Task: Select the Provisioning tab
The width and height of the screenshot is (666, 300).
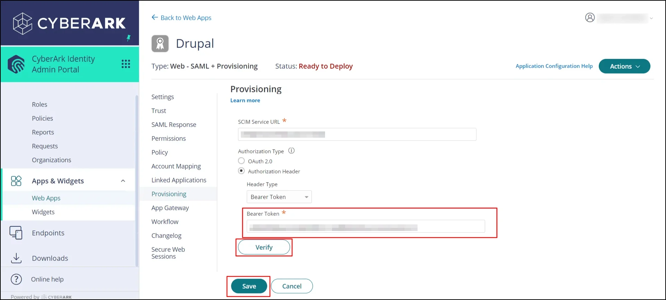Action: (169, 194)
